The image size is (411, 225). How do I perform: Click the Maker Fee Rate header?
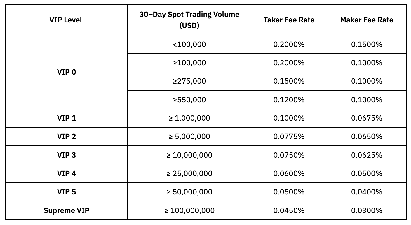click(x=367, y=20)
